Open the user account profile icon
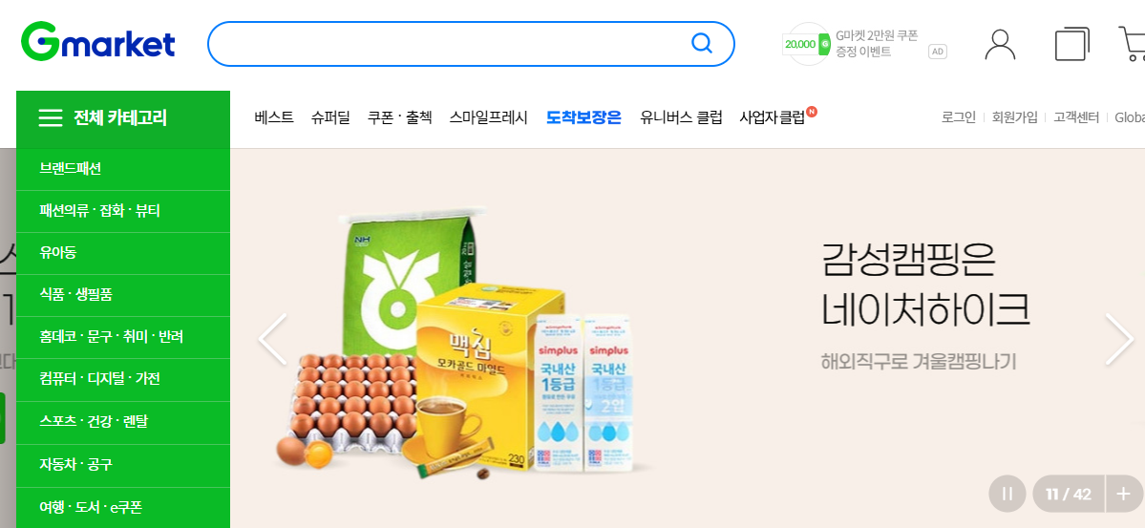Image resolution: width=1145 pixels, height=528 pixels. 1000,45
